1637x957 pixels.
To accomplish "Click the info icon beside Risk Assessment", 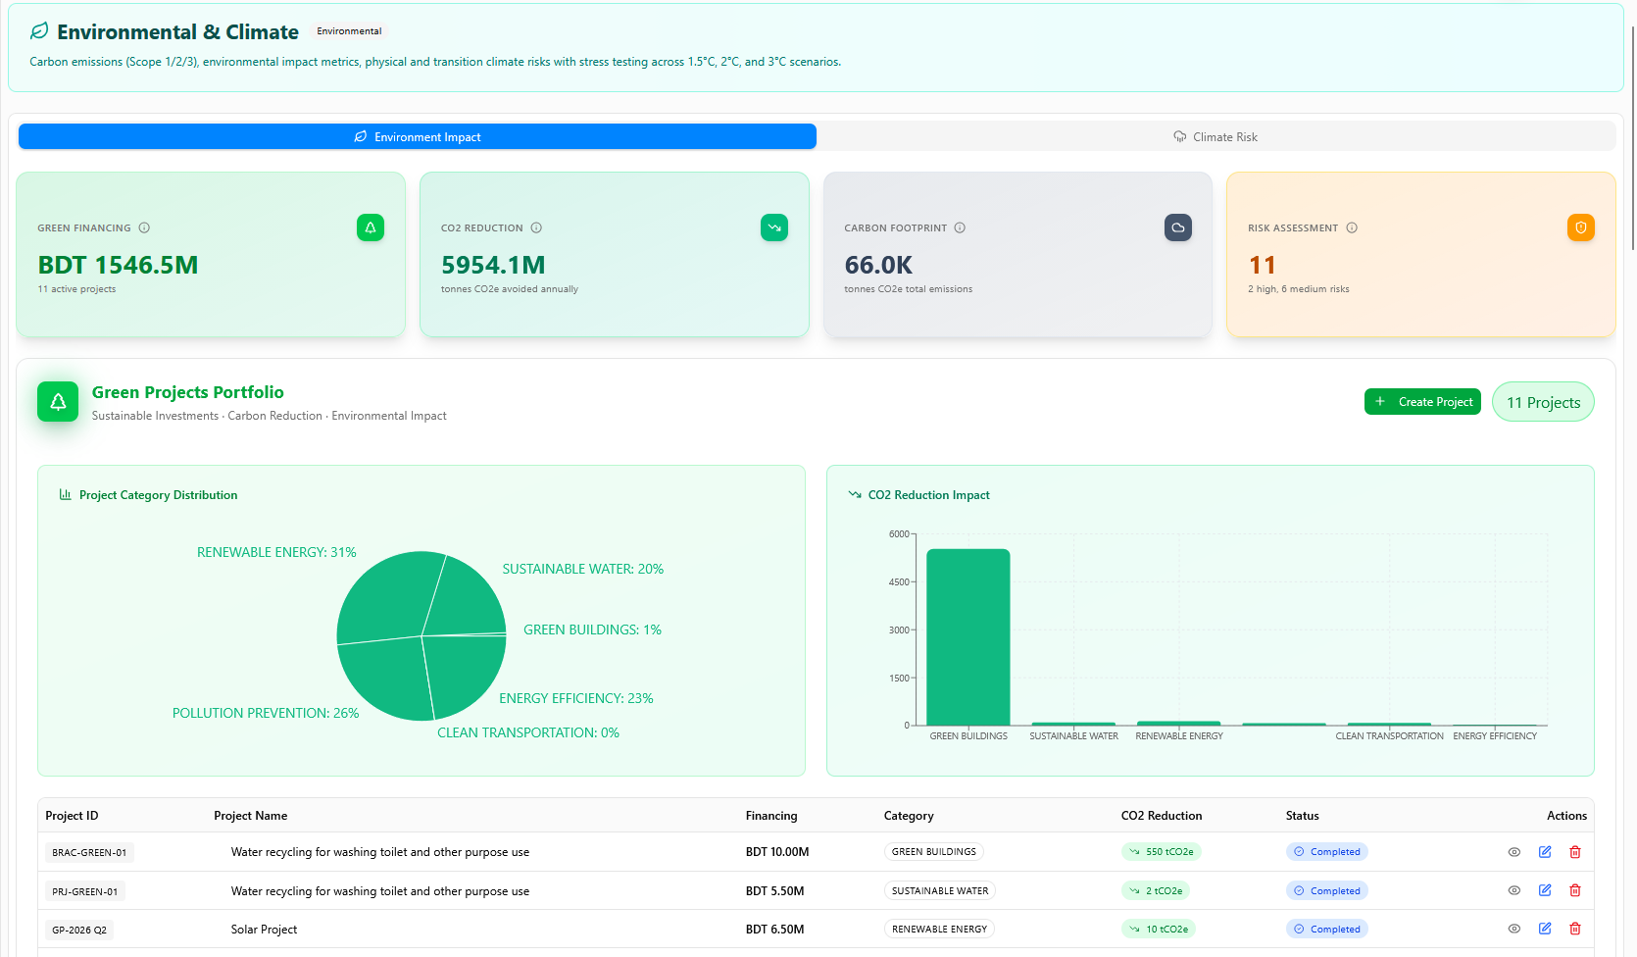I will click(x=1352, y=228).
